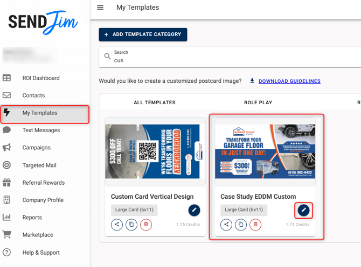Duplicate the Custom Card Vertical Design template

point(131,225)
